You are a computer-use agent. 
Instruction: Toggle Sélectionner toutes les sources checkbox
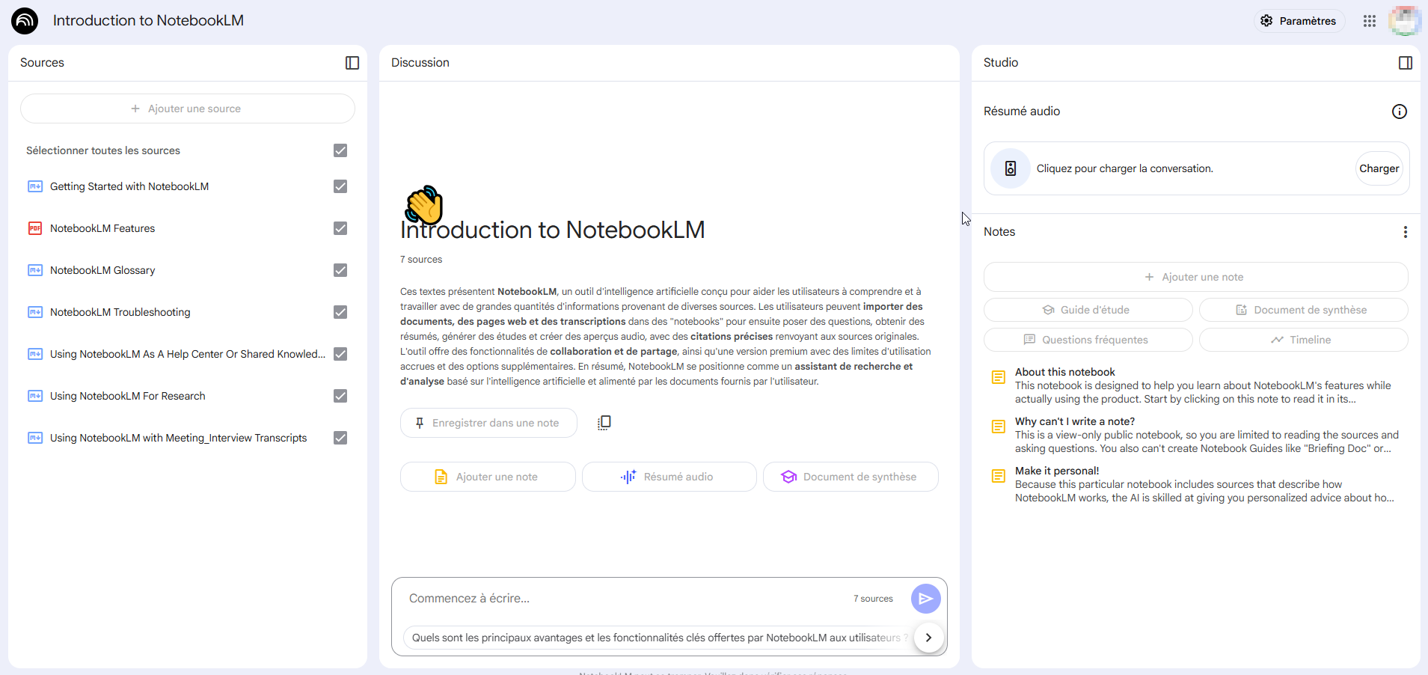coord(340,150)
